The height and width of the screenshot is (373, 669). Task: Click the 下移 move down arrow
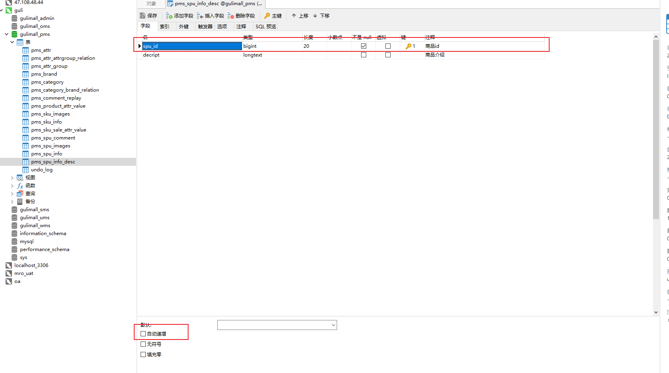315,16
